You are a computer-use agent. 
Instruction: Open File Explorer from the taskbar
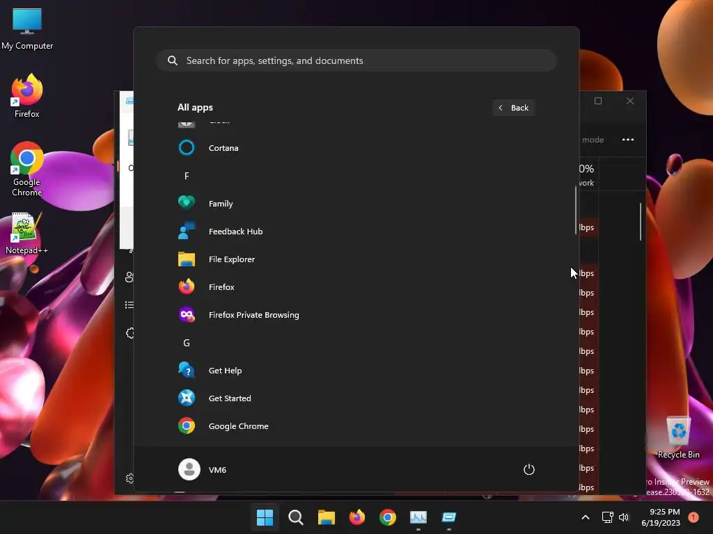pos(326,517)
